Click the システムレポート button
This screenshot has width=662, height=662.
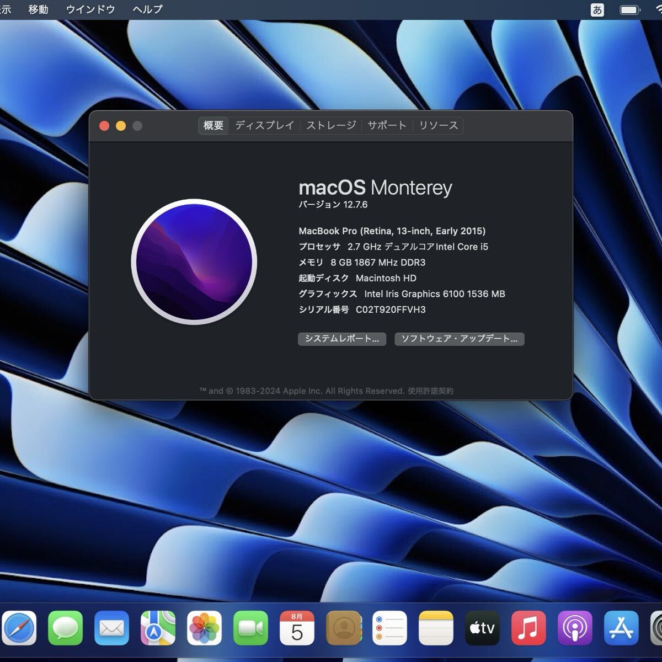pyautogui.click(x=342, y=339)
